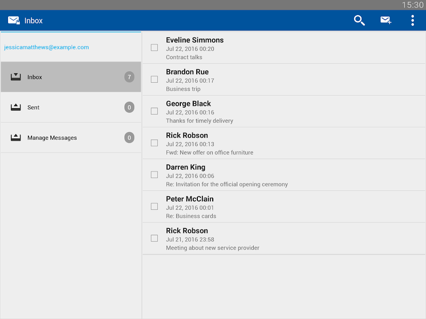Click Rick Robson sender name dated Jul 21

(187, 231)
